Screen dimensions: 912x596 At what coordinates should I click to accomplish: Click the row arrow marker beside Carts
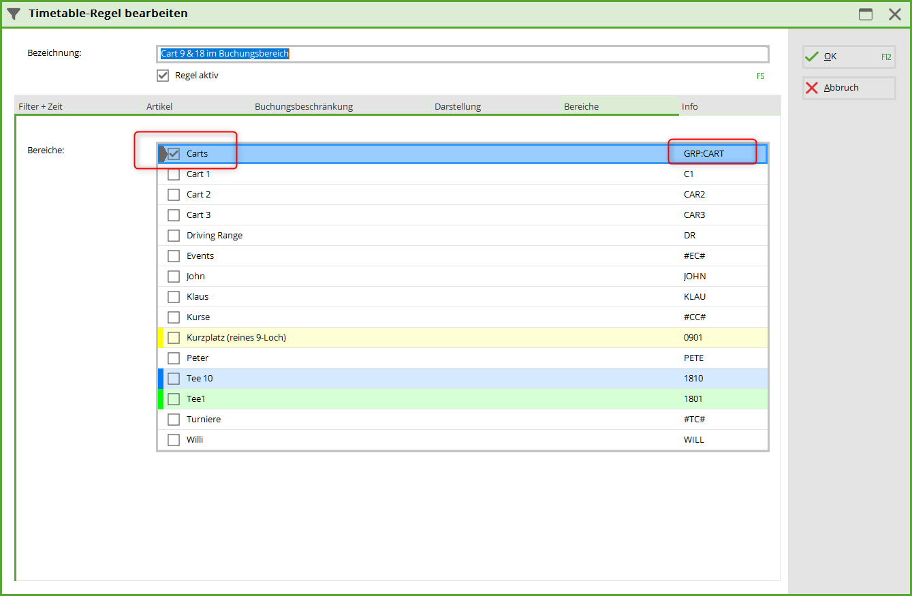[162, 154]
